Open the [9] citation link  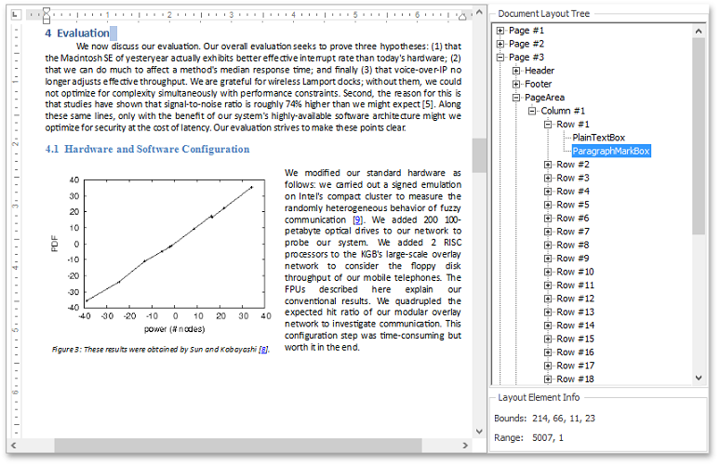[x=358, y=220]
